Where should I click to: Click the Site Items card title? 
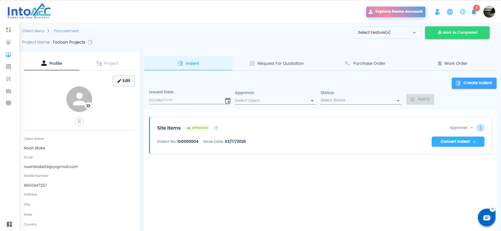point(169,128)
